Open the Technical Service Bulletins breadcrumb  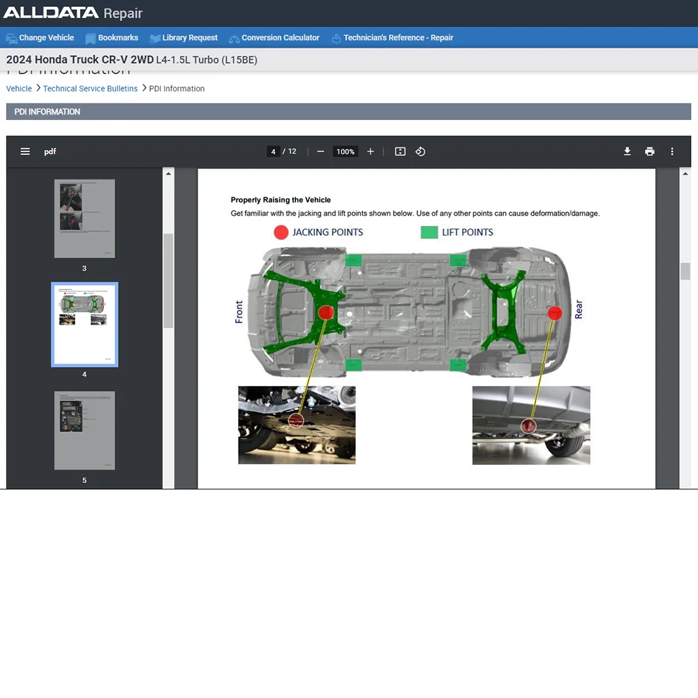click(x=90, y=89)
